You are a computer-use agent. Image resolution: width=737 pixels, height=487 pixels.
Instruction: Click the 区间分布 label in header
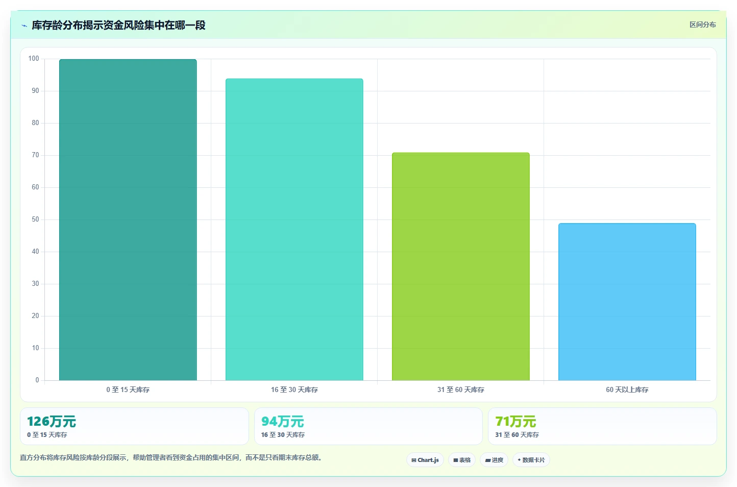702,25
